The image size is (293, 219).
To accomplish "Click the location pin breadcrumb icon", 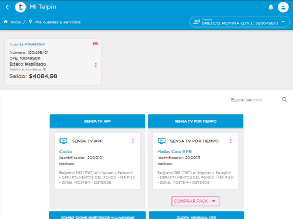I will 30,22.
